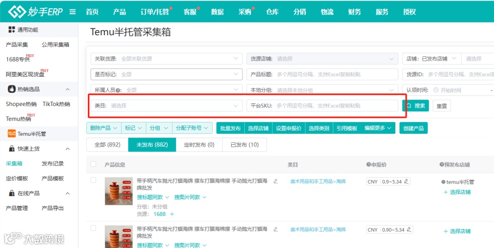Collapse the 快速上货 section
Screen dimensions: 494x248
pos(67,148)
